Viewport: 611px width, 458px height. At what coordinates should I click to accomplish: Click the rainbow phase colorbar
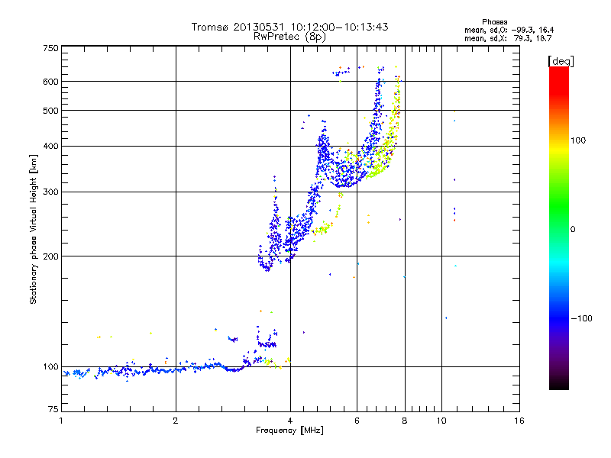coord(559,228)
